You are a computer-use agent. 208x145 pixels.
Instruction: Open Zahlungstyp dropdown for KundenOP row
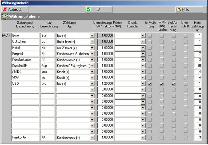(x=92, y=65)
